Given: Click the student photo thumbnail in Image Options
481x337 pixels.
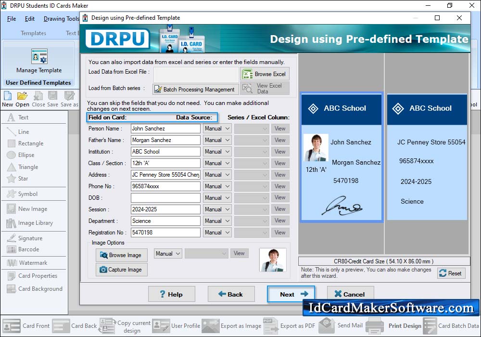Looking at the screenshot, I should pos(273,260).
